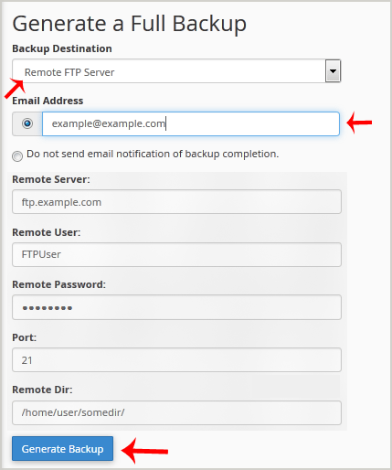
Task: Click the Remote User label
Action: click(x=47, y=232)
